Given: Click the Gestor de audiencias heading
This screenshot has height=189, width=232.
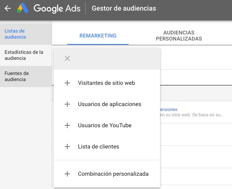Looking at the screenshot, I should (x=124, y=8).
